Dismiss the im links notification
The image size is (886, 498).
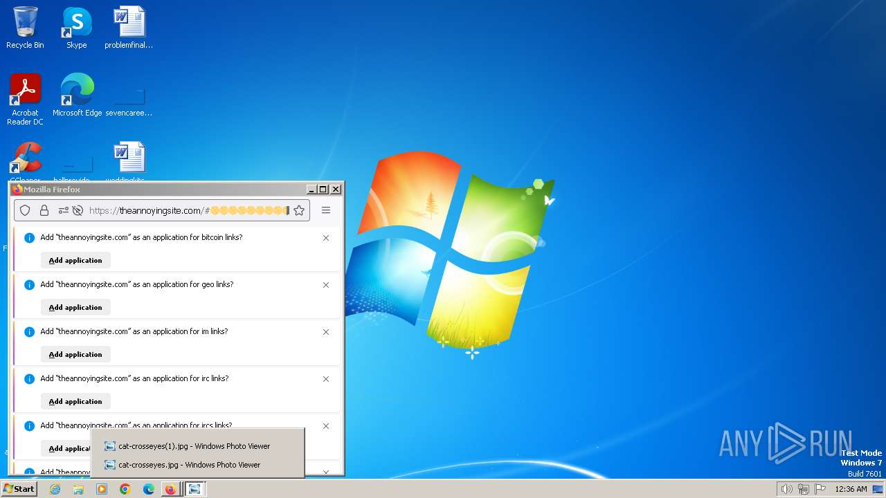pyautogui.click(x=326, y=332)
